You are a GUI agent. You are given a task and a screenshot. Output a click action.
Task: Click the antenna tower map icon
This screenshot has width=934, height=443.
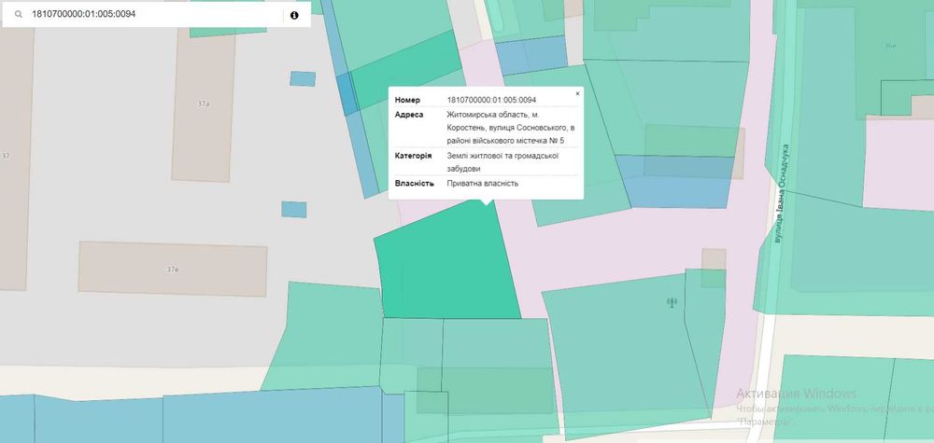point(672,303)
